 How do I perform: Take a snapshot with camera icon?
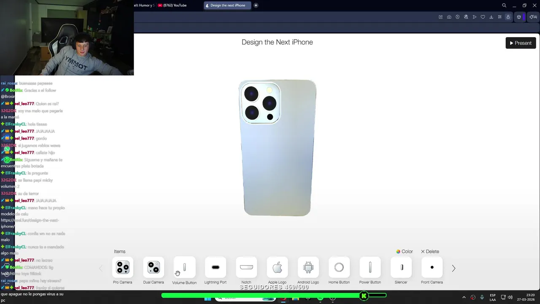click(x=449, y=17)
